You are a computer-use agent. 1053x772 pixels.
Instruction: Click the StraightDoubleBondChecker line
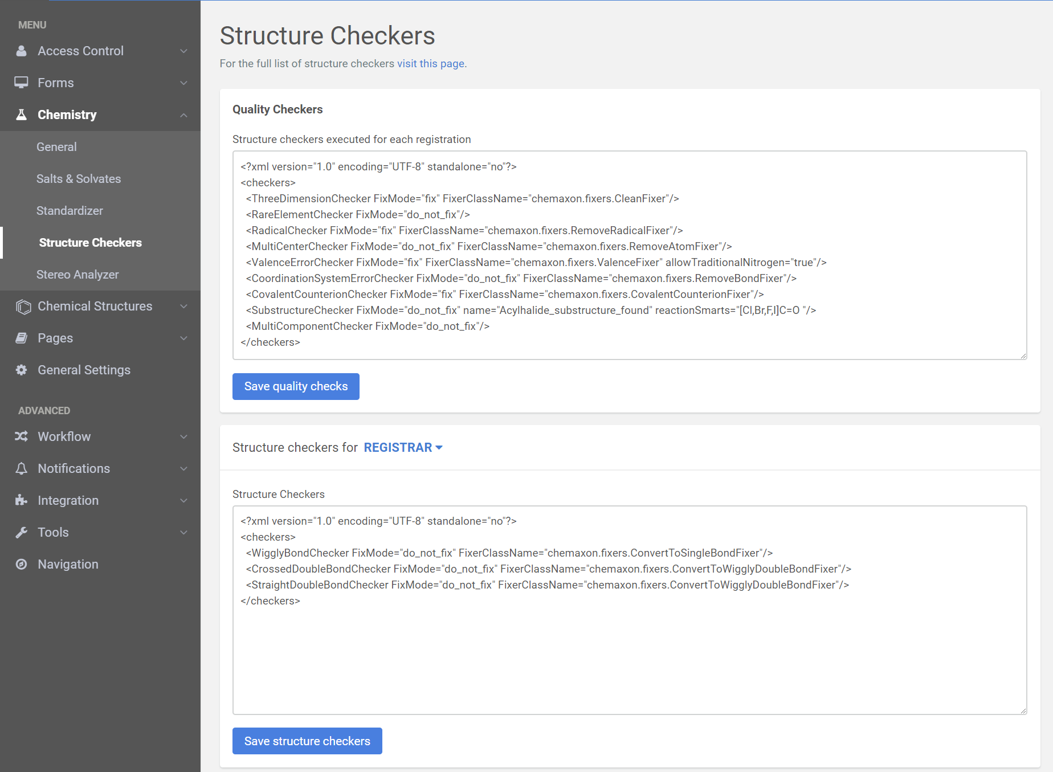pos(548,585)
